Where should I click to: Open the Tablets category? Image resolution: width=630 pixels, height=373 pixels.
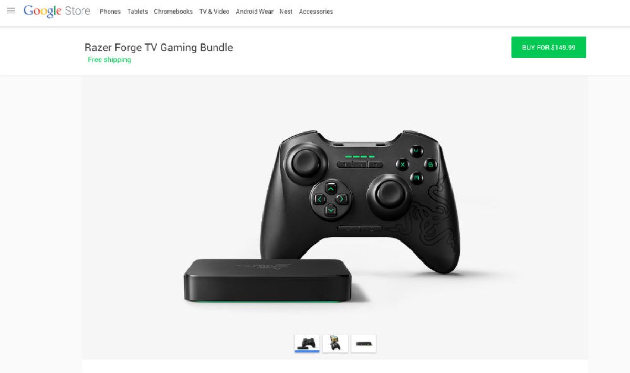(138, 12)
